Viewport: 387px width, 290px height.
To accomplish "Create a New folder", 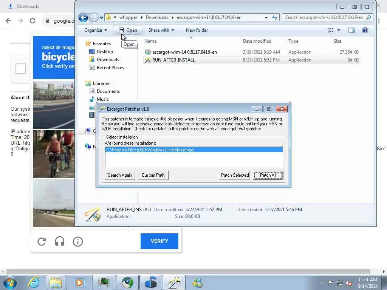I will coord(197,30).
